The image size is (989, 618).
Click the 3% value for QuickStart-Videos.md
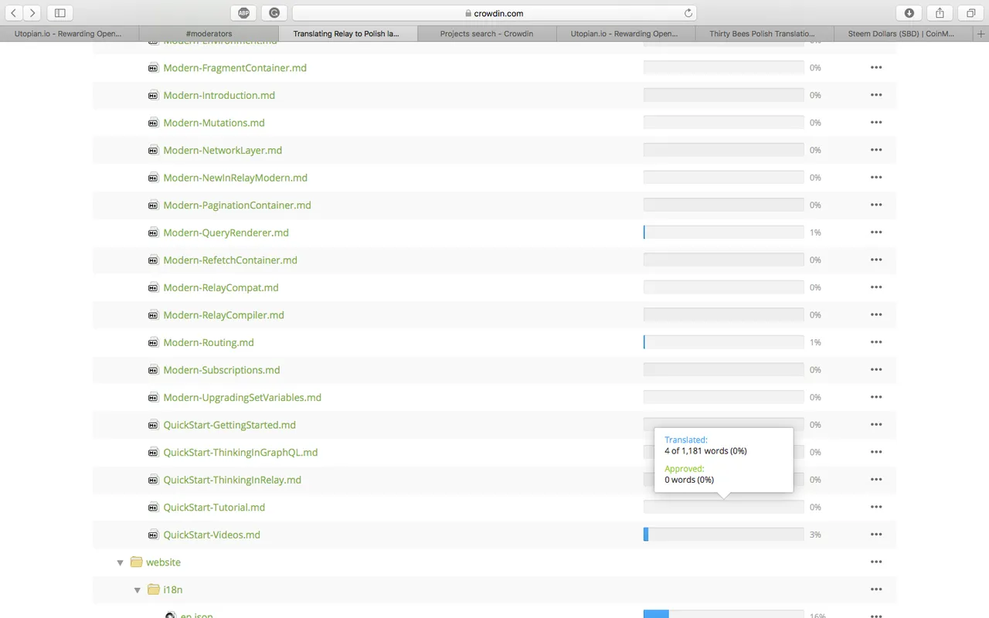coord(815,535)
